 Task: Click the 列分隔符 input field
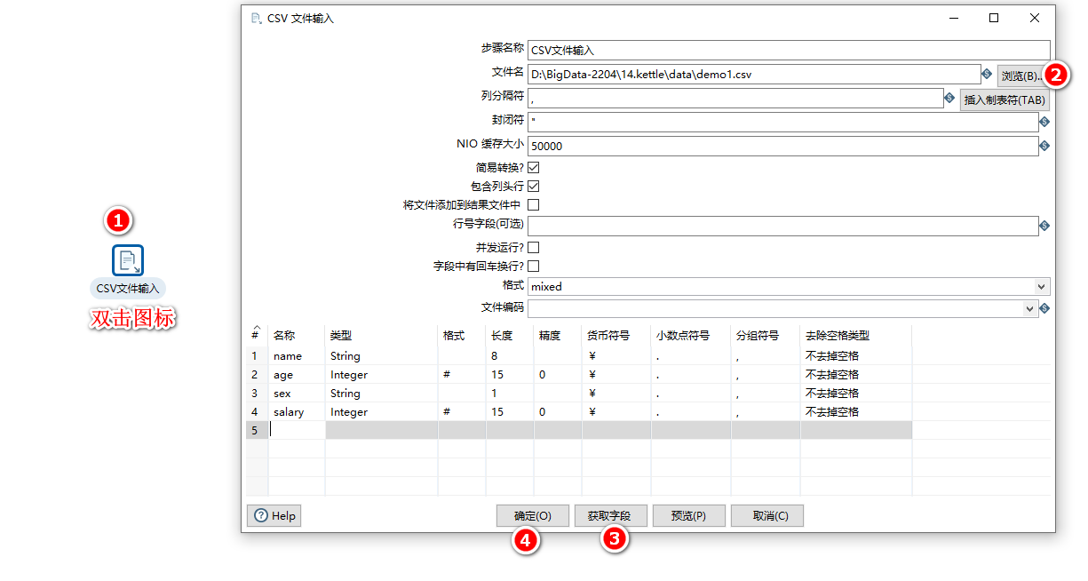pyautogui.click(x=735, y=98)
